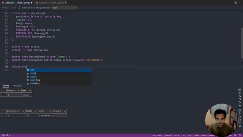Image resolution: width=243 pixels, height=137 pixels.
Task: Open the barang_d column filter in first grid
Action: click(19, 91)
